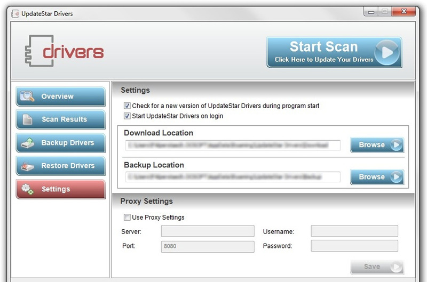Click the proxy Password field
Viewport: 427px width, 282px height.
click(x=354, y=246)
